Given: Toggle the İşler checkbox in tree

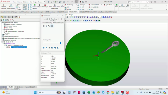Looking at the screenshot, I should coord(3,42).
